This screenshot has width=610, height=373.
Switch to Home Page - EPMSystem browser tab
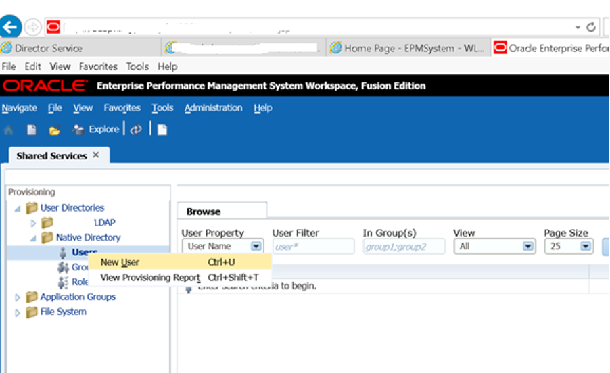point(408,48)
